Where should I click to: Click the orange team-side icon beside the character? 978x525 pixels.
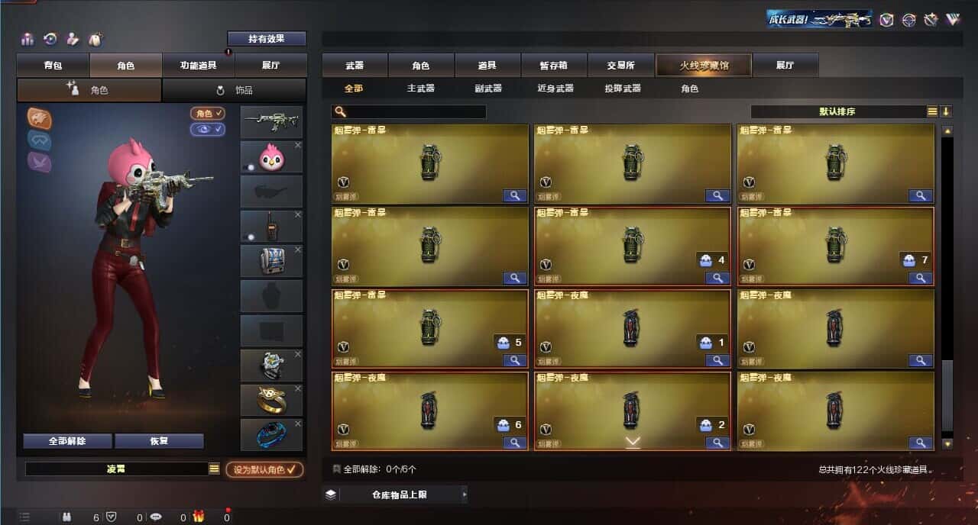coord(40,118)
